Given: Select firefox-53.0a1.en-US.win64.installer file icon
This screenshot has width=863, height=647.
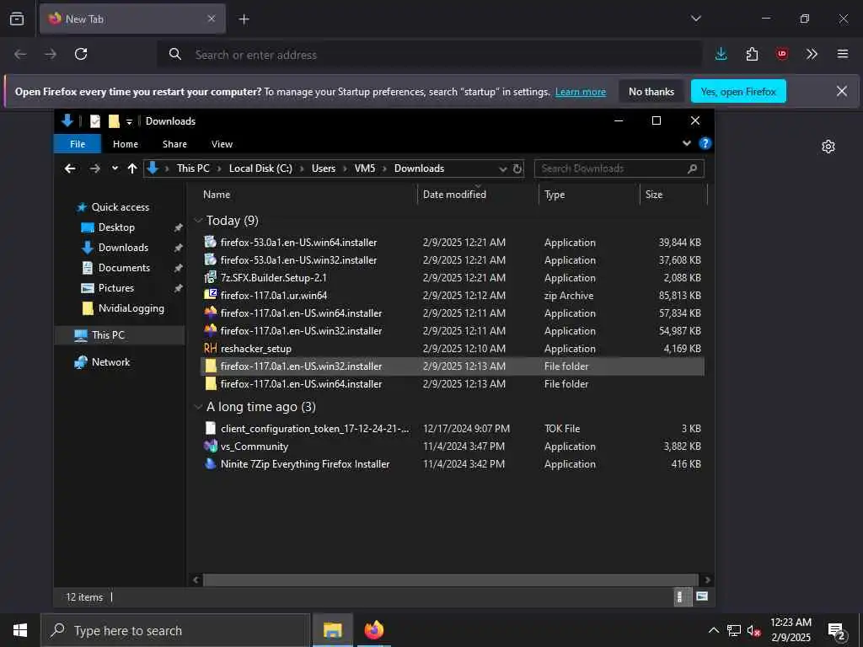Looking at the screenshot, I should [x=210, y=242].
